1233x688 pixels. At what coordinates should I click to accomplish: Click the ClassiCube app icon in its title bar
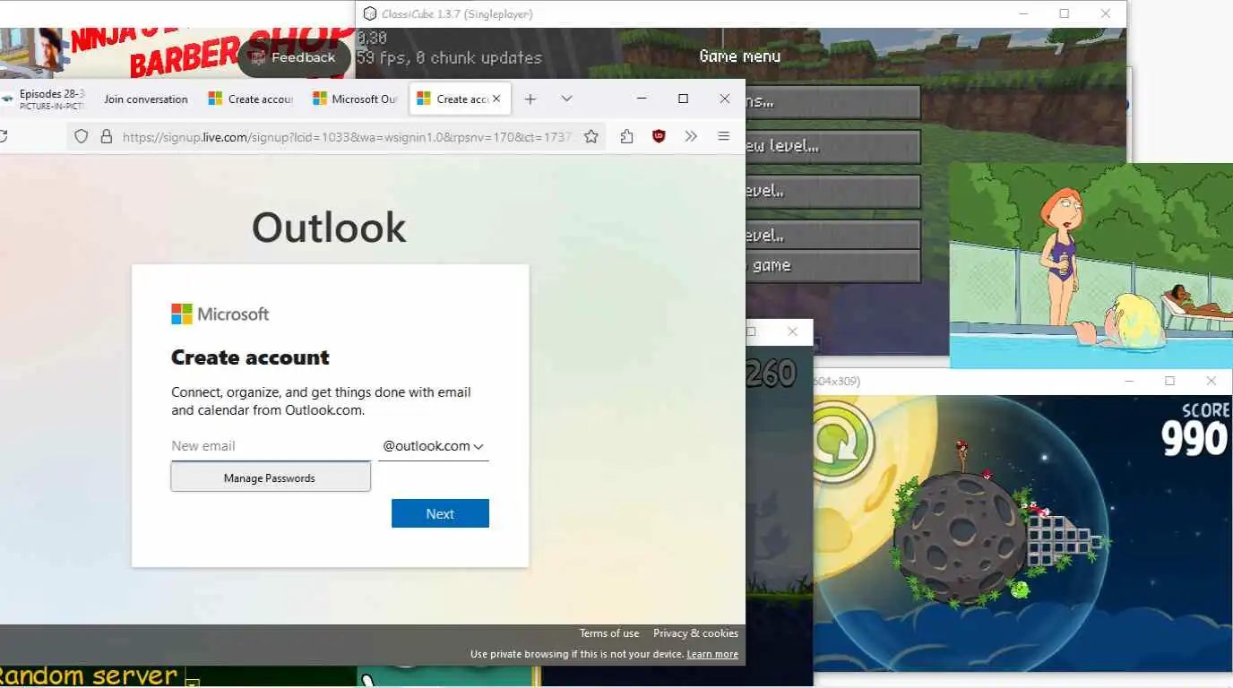pos(369,13)
